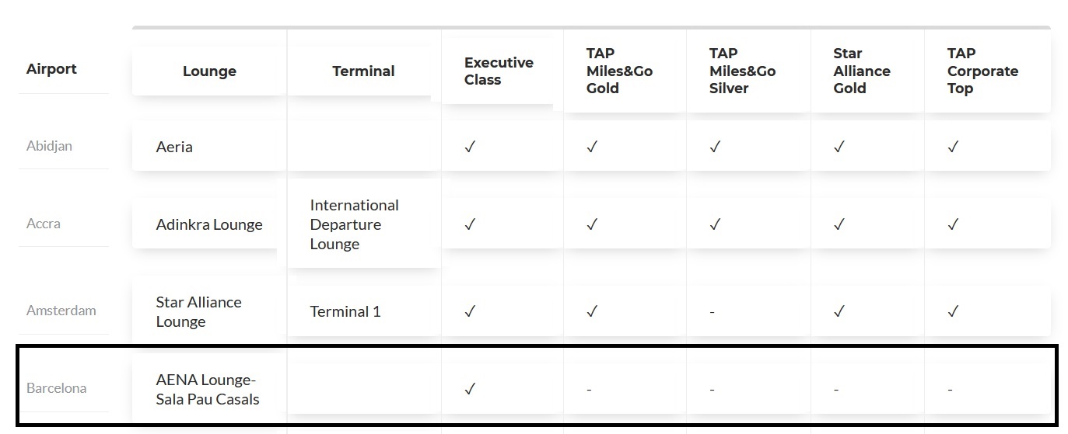Click Barcelona's Executive Class checkmark
1068x434 pixels.
(470, 389)
